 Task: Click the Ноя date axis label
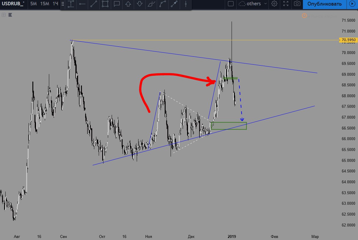click(149, 236)
